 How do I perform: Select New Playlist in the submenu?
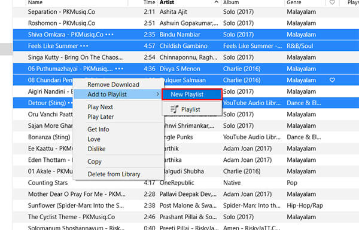pos(192,94)
